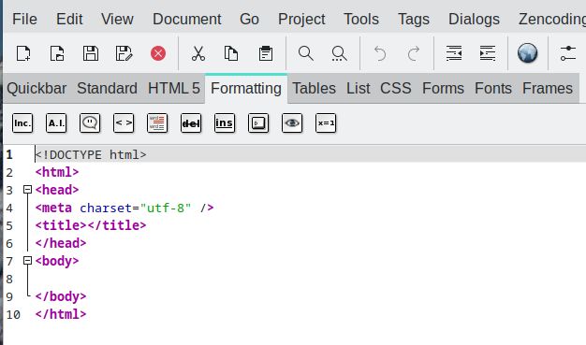The image size is (586, 345).
Task: Insert abbreviation with the A.I. button
Action: tap(56, 123)
